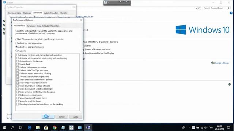The height and width of the screenshot is (131, 234).
Task: Open File Explorer from taskbar
Action: [x=38, y=127]
